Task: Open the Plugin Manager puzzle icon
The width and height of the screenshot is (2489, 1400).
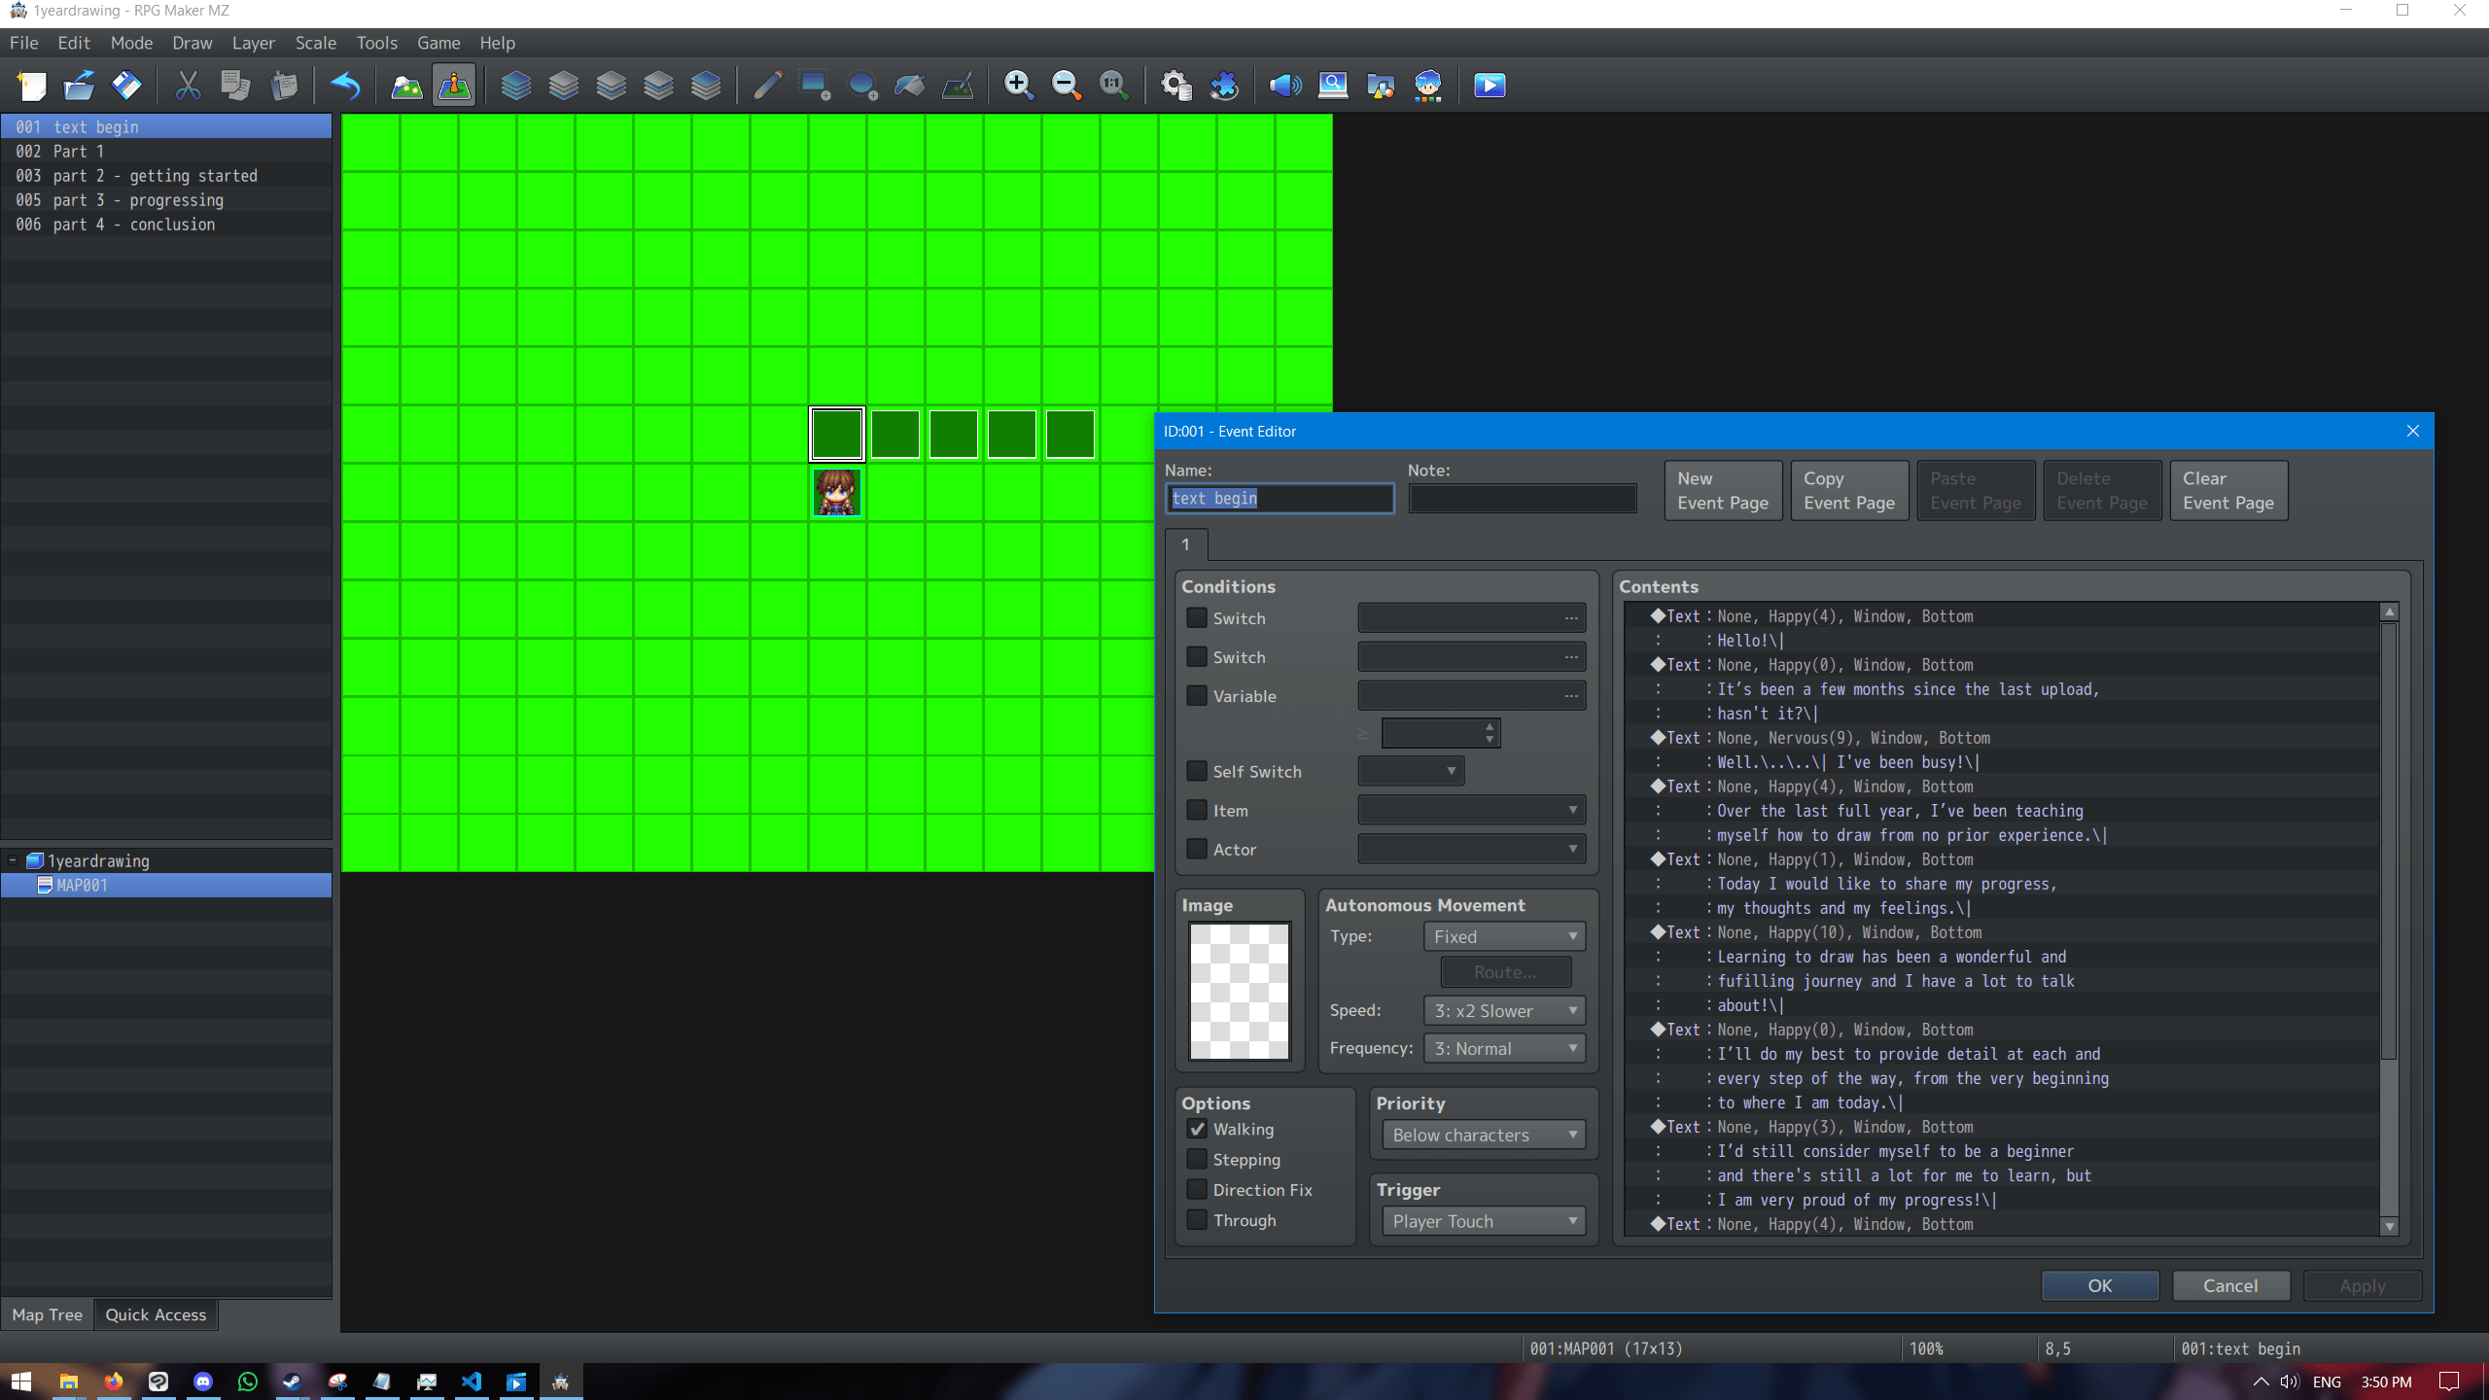Action: (1224, 86)
